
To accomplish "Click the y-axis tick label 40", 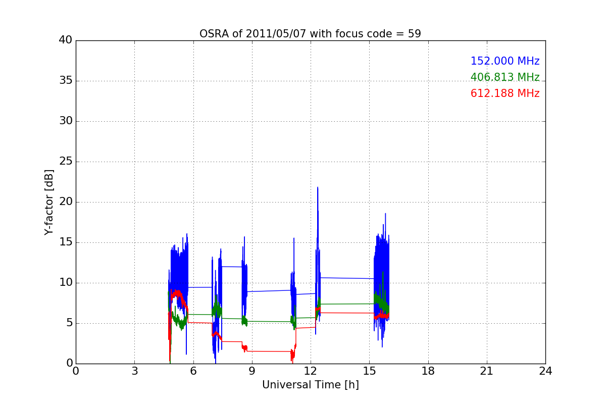I will click(x=66, y=40).
